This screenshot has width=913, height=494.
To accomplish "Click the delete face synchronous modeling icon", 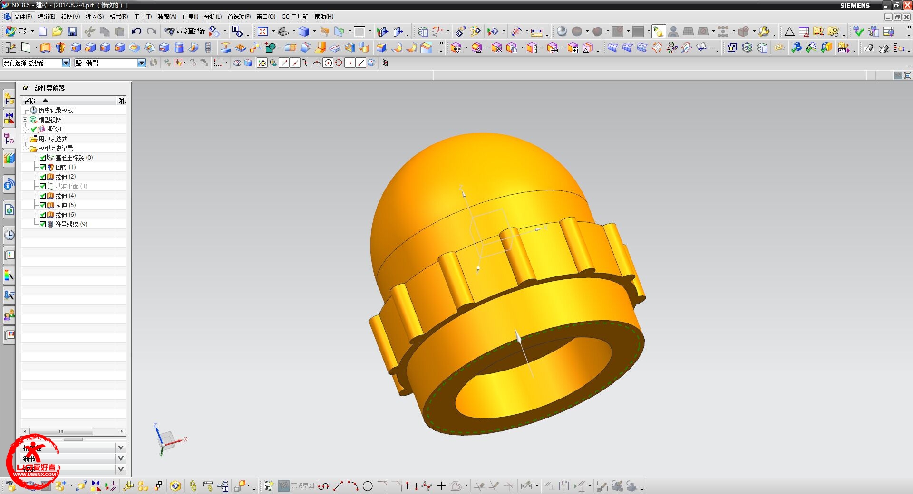I will click(x=496, y=47).
